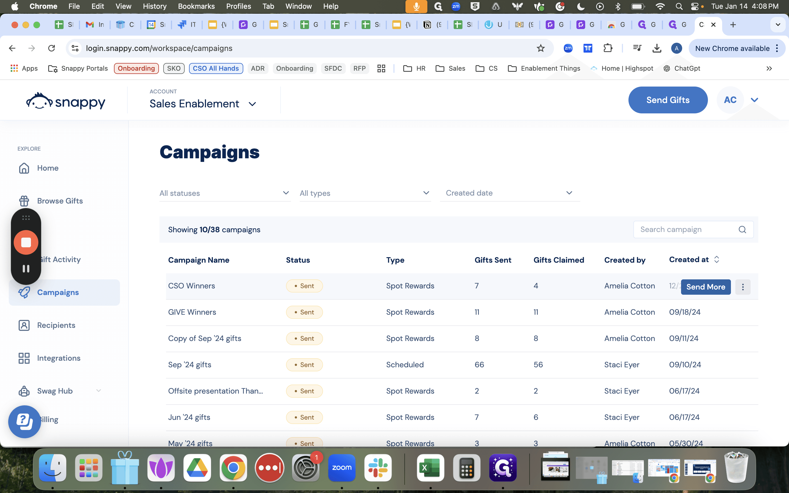The width and height of the screenshot is (789, 493).
Task: Stop the screen recording
Action: click(x=26, y=243)
